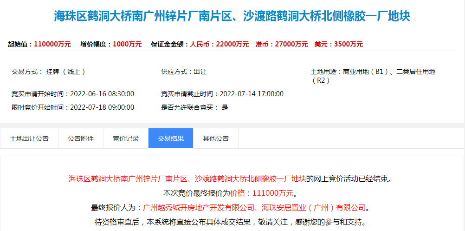
Task: Click the 交易方式 挂牌（线上） text
Action: click(49, 72)
